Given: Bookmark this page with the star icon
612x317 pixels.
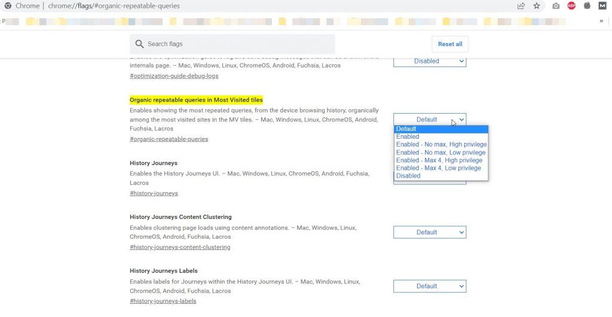Looking at the screenshot, I should click(x=537, y=6).
